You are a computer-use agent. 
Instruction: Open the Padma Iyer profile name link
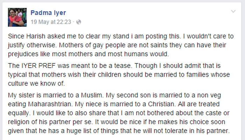48,13
